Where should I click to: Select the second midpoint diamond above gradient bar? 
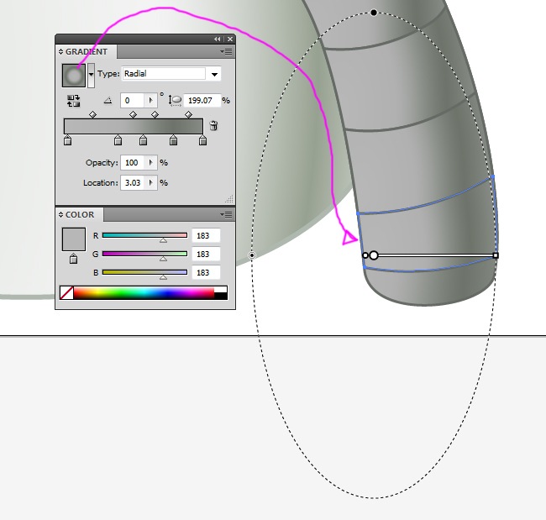pos(133,114)
